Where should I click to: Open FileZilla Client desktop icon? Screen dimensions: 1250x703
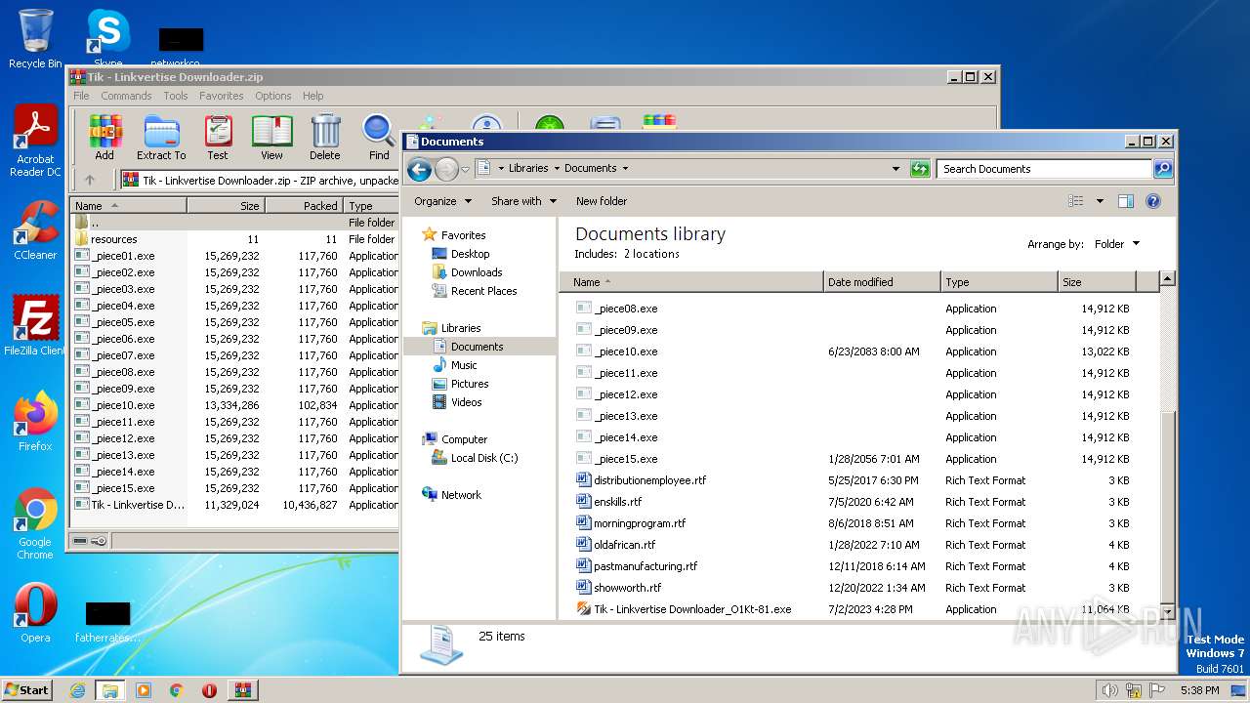(35, 326)
